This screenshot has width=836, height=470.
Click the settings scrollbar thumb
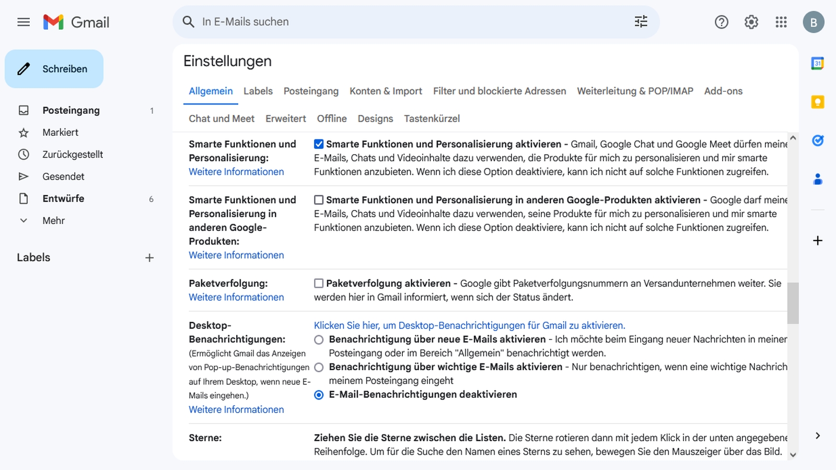pyautogui.click(x=793, y=303)
